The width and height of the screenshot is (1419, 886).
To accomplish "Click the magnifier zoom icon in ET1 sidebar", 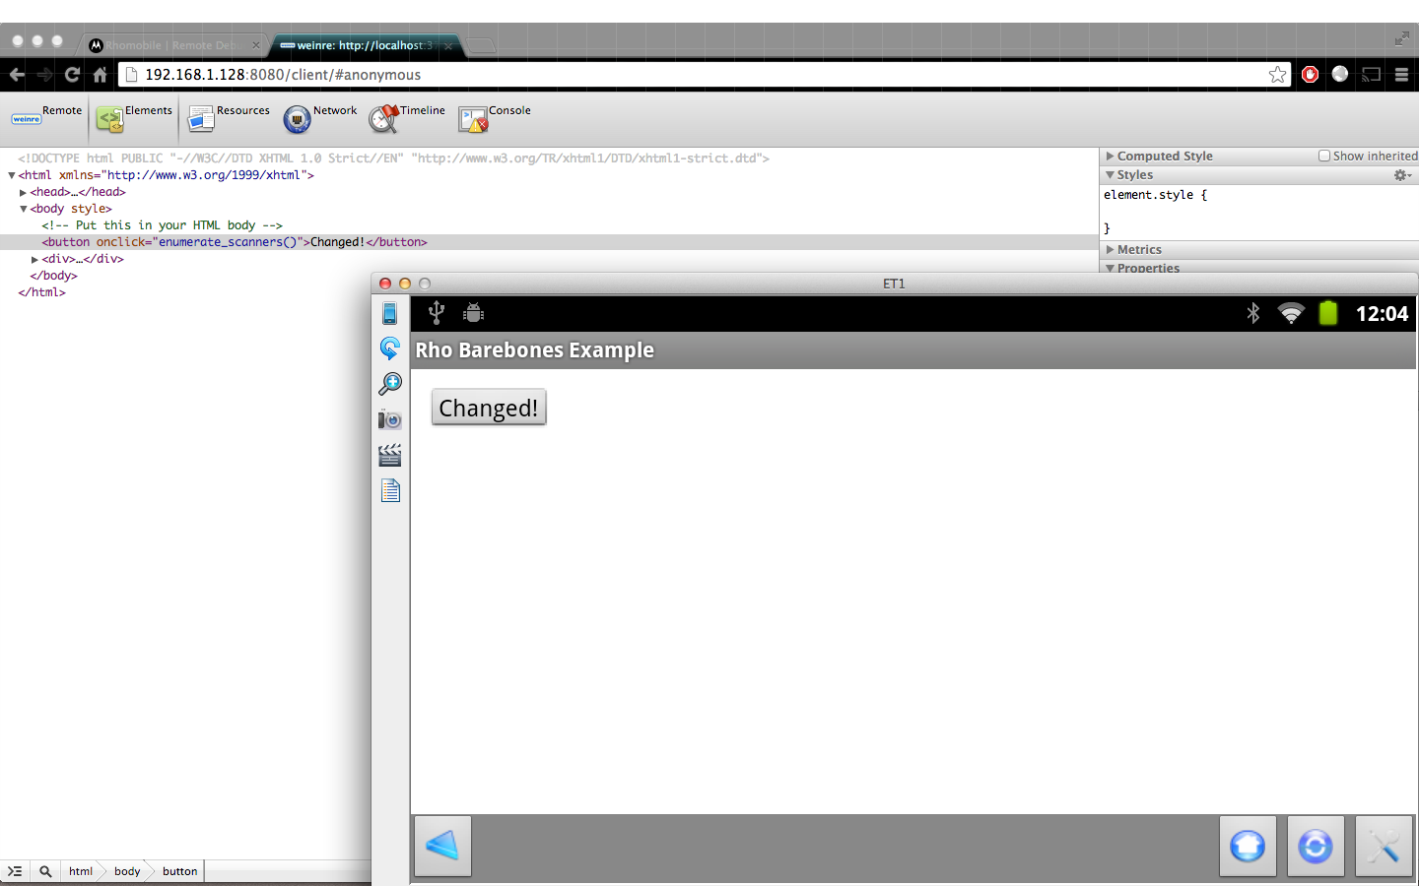I will pyautogui.click(x=390, y=384).
